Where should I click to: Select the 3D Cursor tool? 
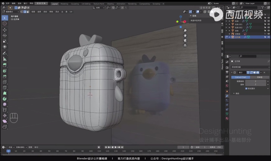[5, 24]
